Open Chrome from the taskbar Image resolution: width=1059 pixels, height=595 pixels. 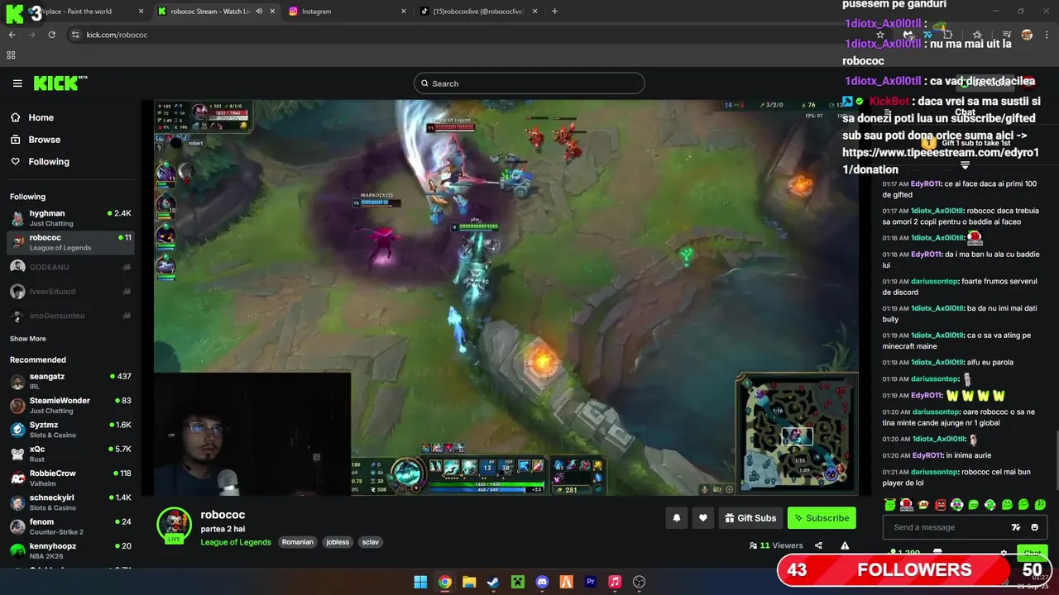click(x=444, y=582)
